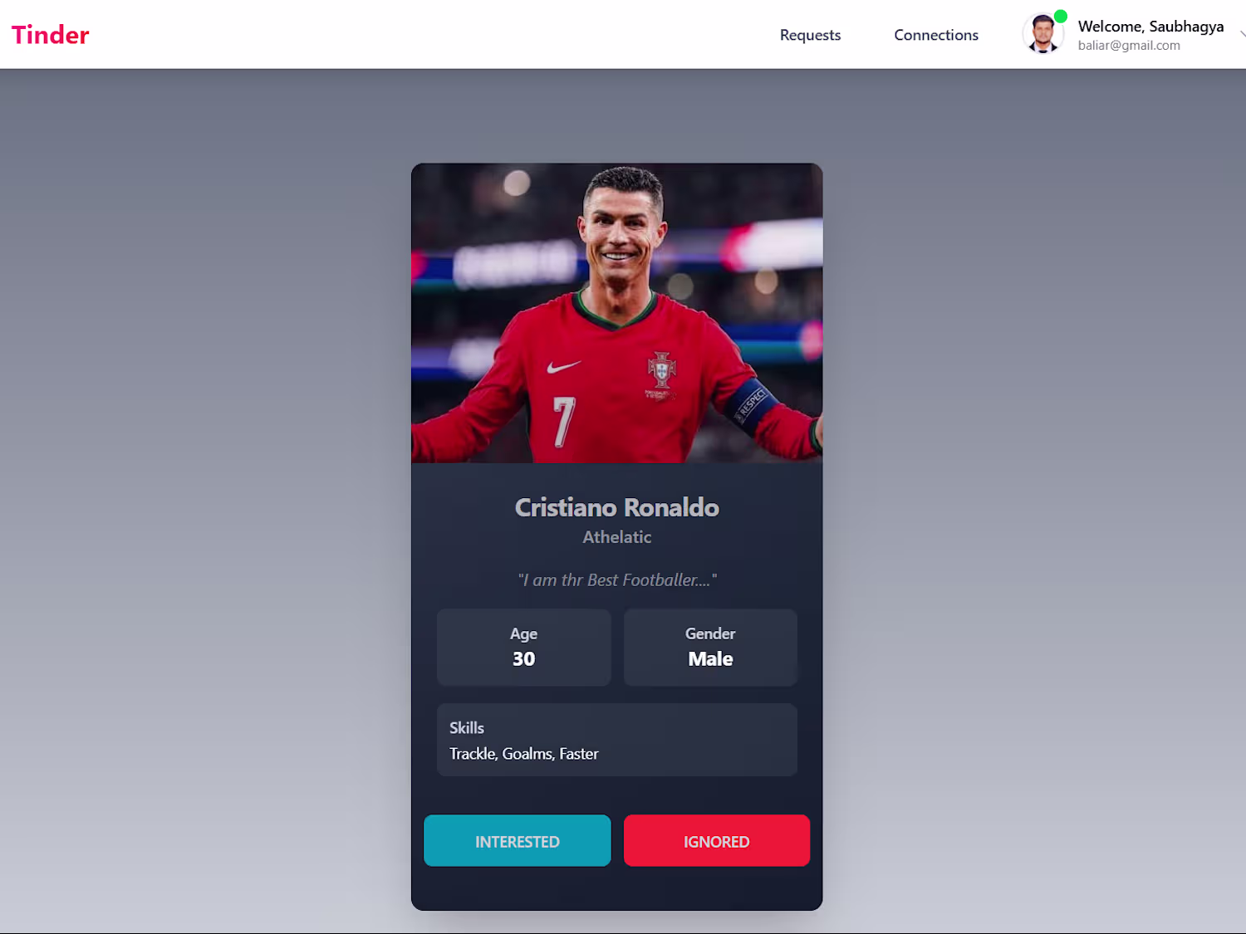Screen dimensions: 1246x934
Task: Mark Cristiano Ronaldo as INTERESTED
Action: 517,840
